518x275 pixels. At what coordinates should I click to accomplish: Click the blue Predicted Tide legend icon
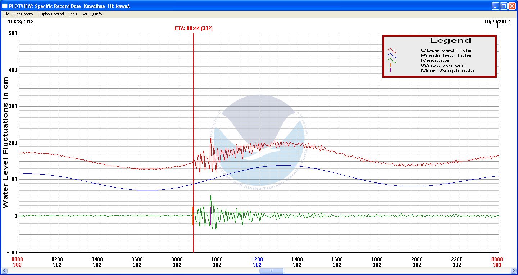click(x=392, y=56)
